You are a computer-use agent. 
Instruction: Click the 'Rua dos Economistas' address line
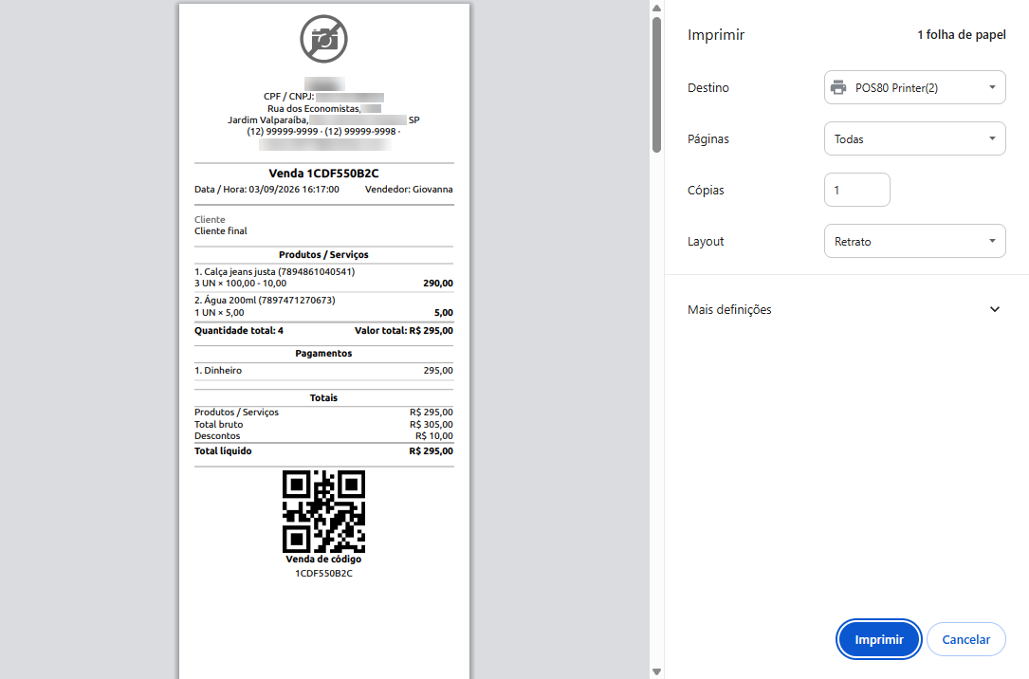pyautogui.click(x=314, y=109)
